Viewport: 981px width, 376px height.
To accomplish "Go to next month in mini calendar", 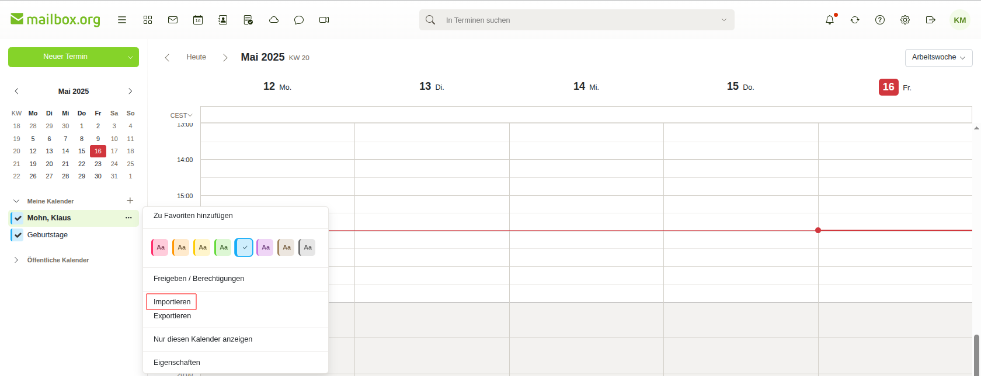I will 130,91.
